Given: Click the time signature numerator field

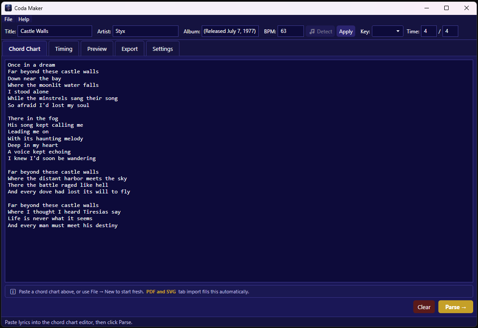Looking at the screenshot, I should pyautogui.click(x=428, y=31).
